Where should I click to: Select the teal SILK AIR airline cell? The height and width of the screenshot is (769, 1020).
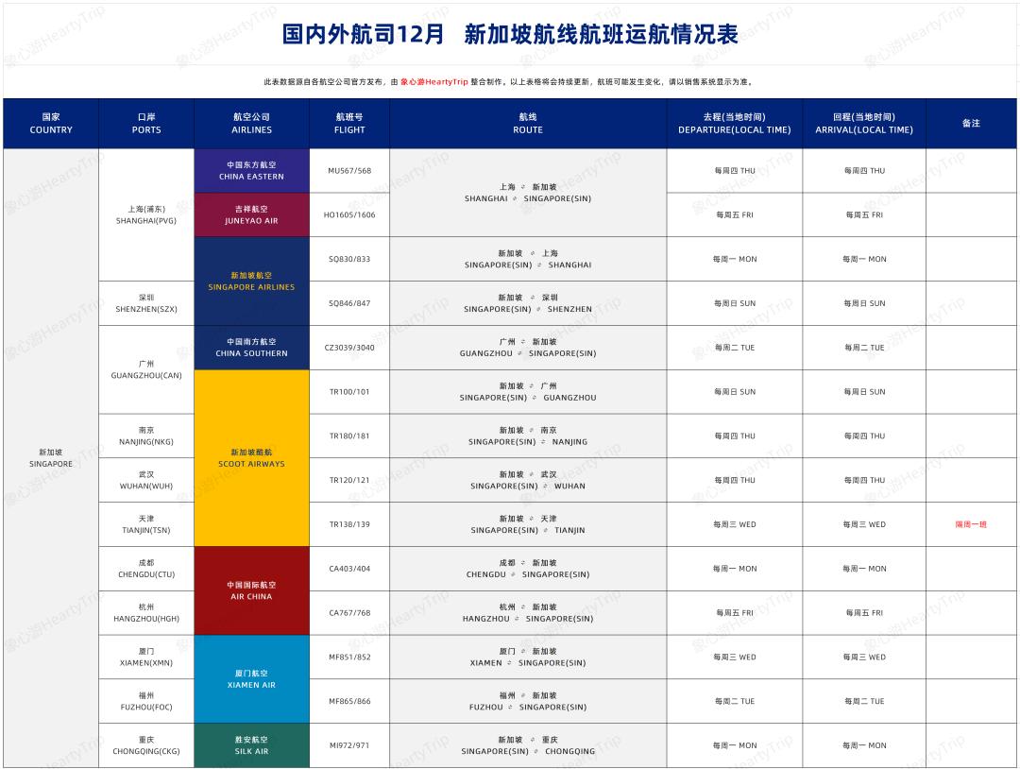[x=250, y=744]
